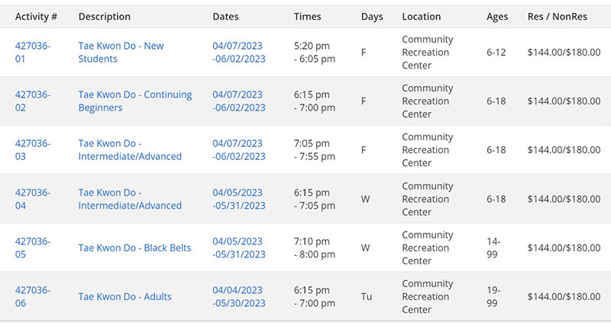Click the New Students dates link

coord(238,52)
